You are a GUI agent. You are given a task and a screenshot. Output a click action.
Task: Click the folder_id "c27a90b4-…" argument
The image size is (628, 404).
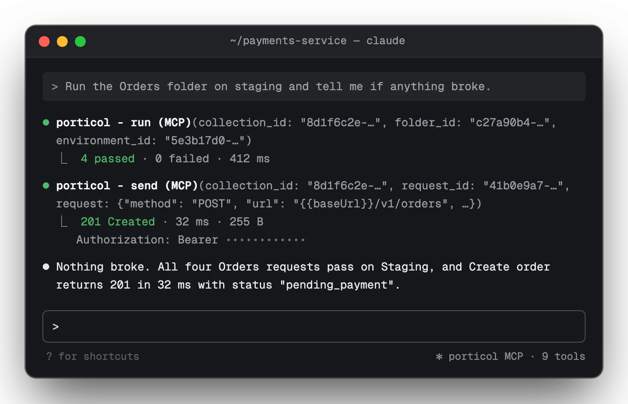[x=472, y=123]
